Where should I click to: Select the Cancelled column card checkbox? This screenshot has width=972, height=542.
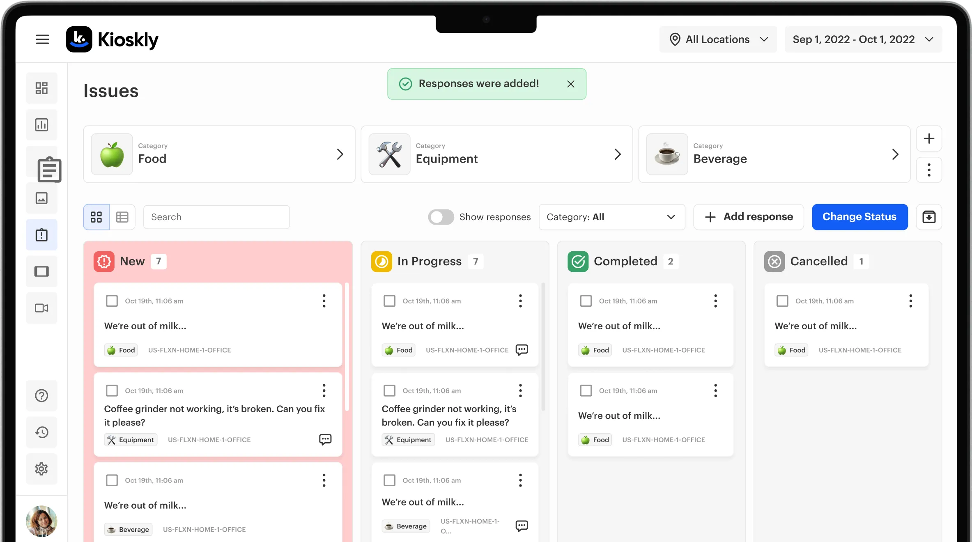click(x=782, y=301)
